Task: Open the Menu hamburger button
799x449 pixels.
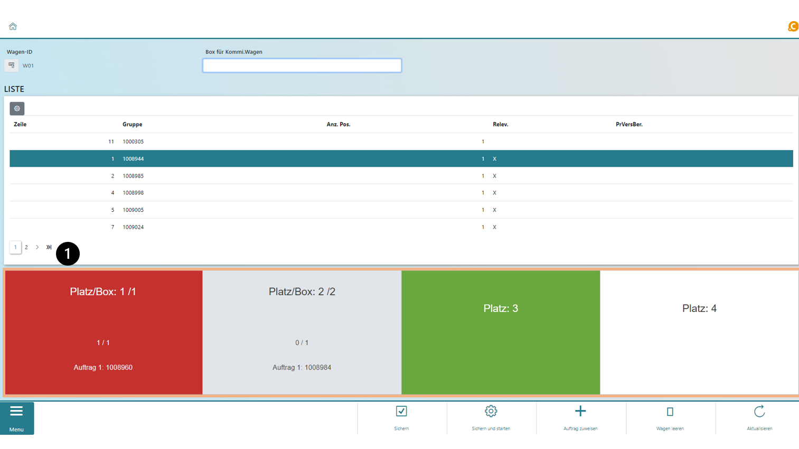Action: click(17, 418)
